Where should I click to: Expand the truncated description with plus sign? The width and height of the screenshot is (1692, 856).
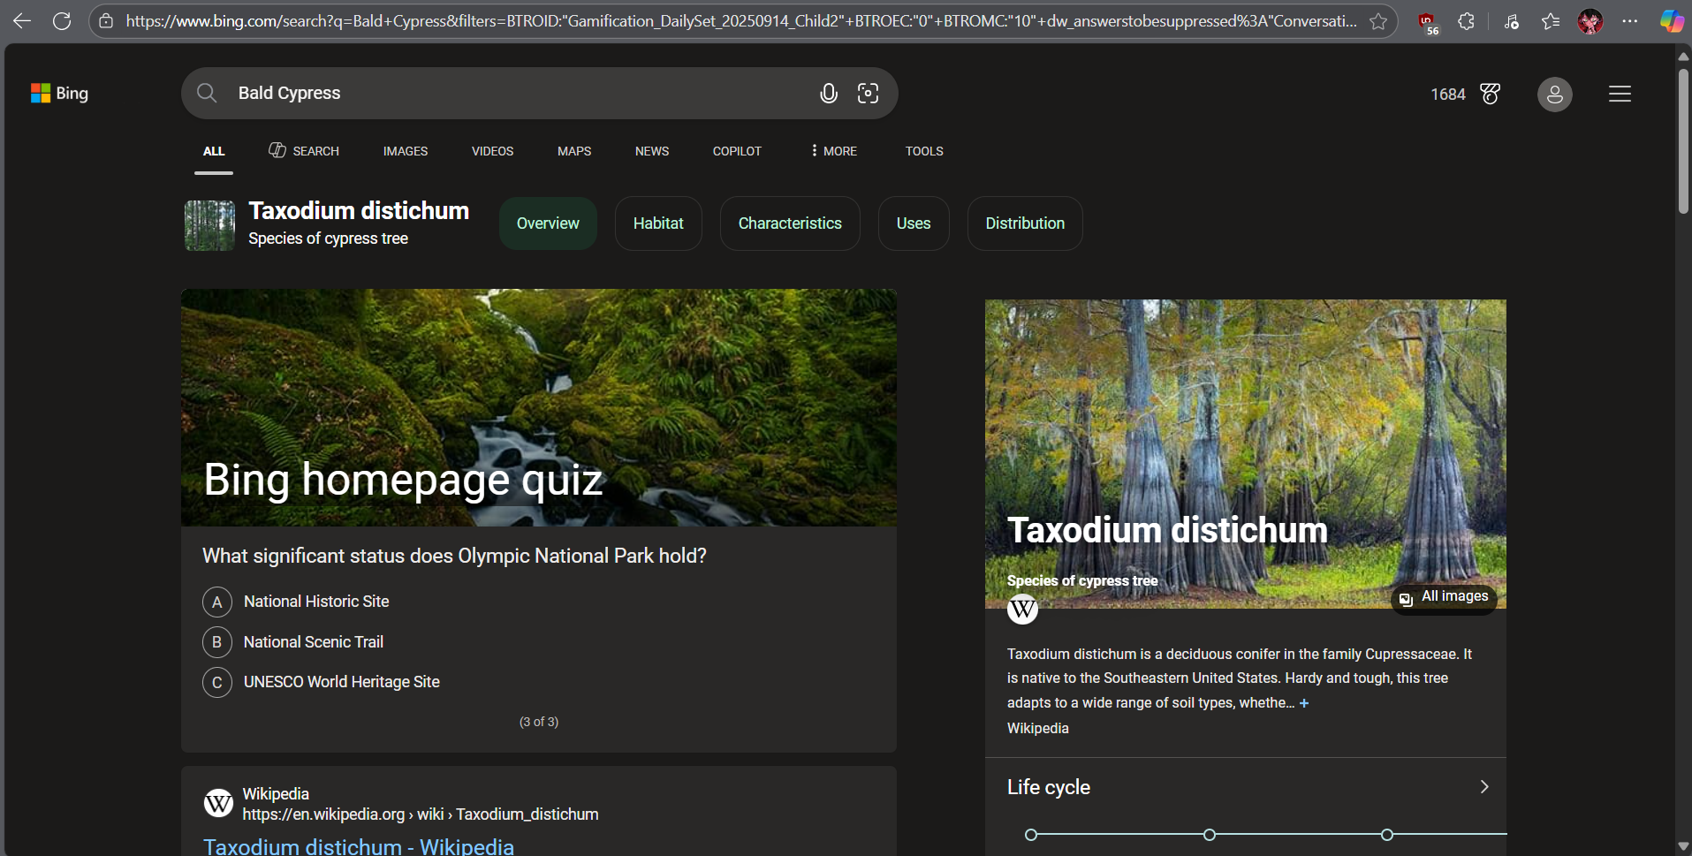coord(1305,703)
